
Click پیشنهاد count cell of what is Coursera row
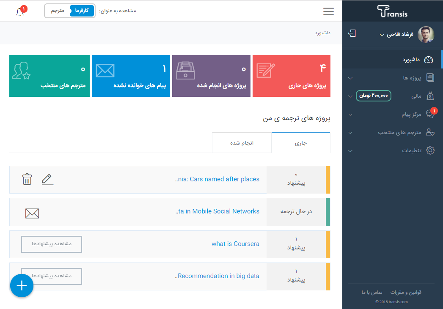point(296,244)
